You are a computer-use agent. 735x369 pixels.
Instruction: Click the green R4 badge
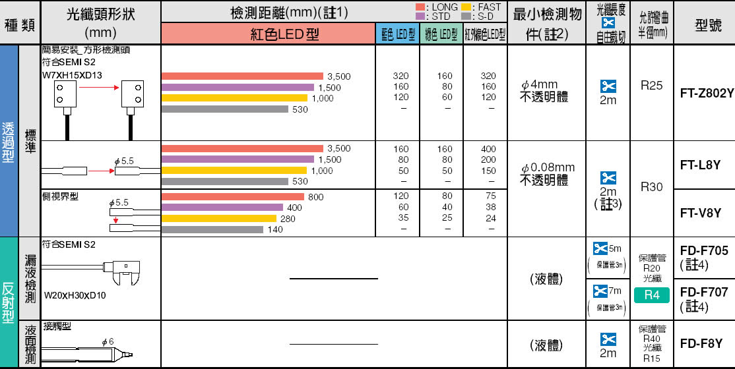click(652, 295)
